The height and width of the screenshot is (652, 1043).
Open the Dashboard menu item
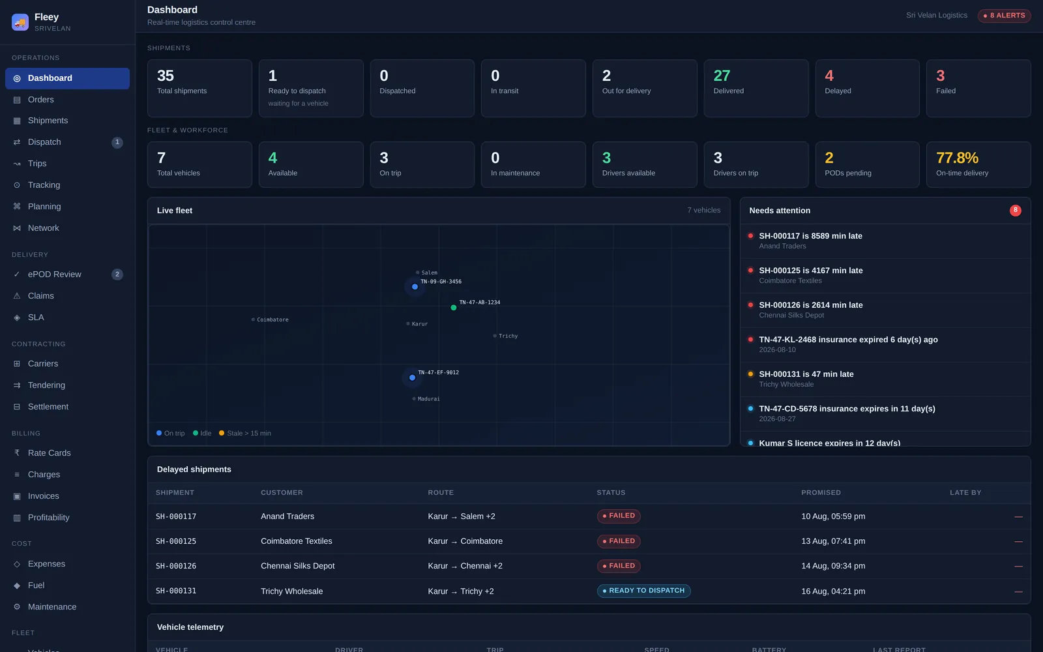pyautogui.click(x=67, y=78)
